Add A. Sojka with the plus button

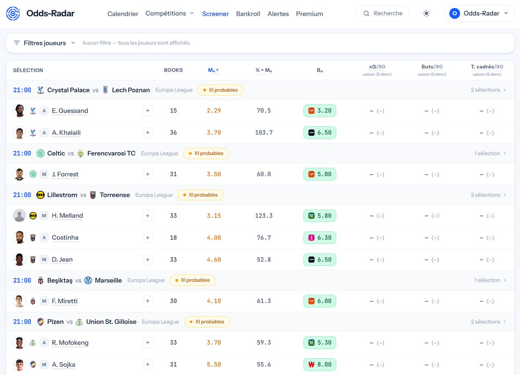pos(148,365)
